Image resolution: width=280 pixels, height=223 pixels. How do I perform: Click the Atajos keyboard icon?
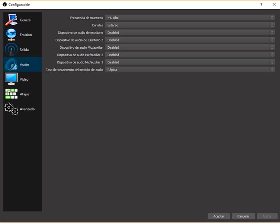pyautogui.click(x=11, y=94)
